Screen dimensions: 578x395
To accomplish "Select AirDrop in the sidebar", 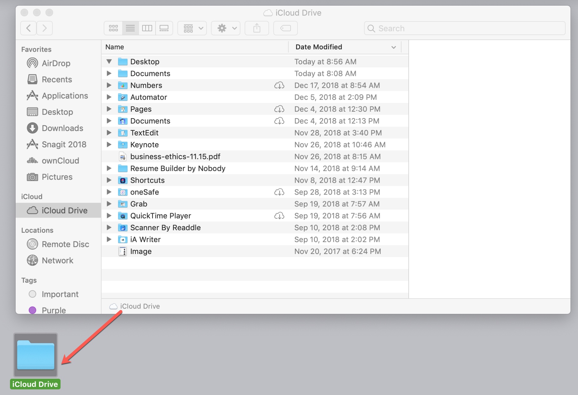I will coord(56,63).
